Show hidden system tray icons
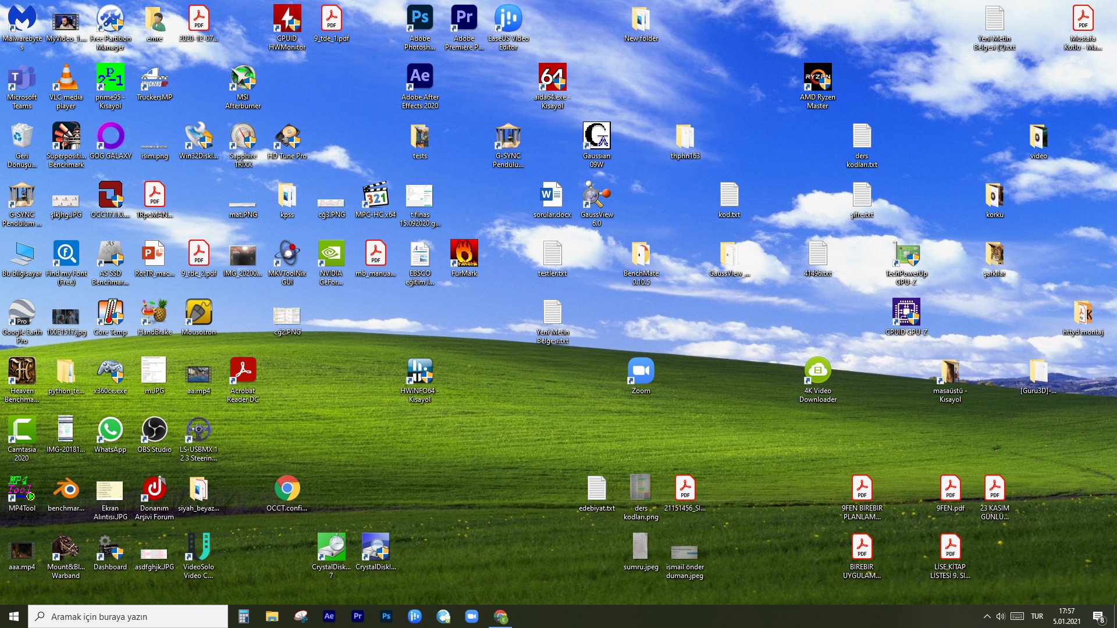Viewport: 1117px width, 628px height. click(987, 616)
